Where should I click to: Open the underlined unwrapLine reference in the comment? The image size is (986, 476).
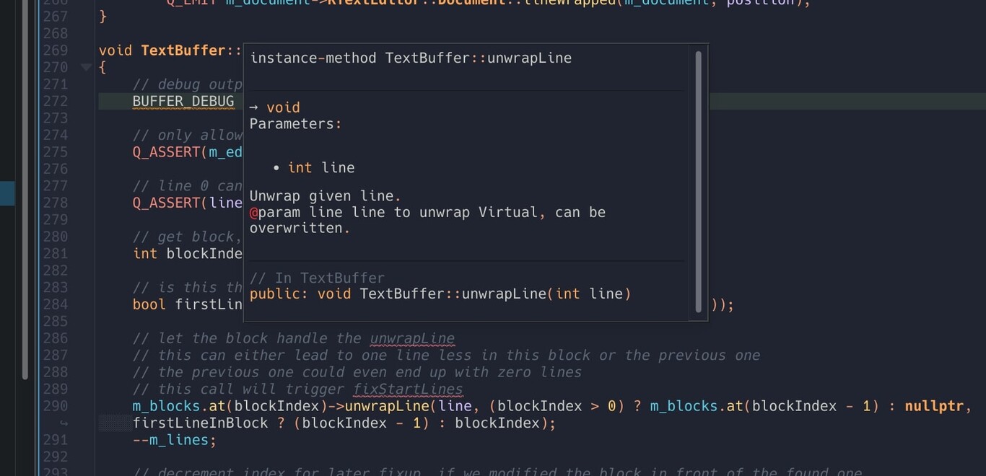pos(412,338)
